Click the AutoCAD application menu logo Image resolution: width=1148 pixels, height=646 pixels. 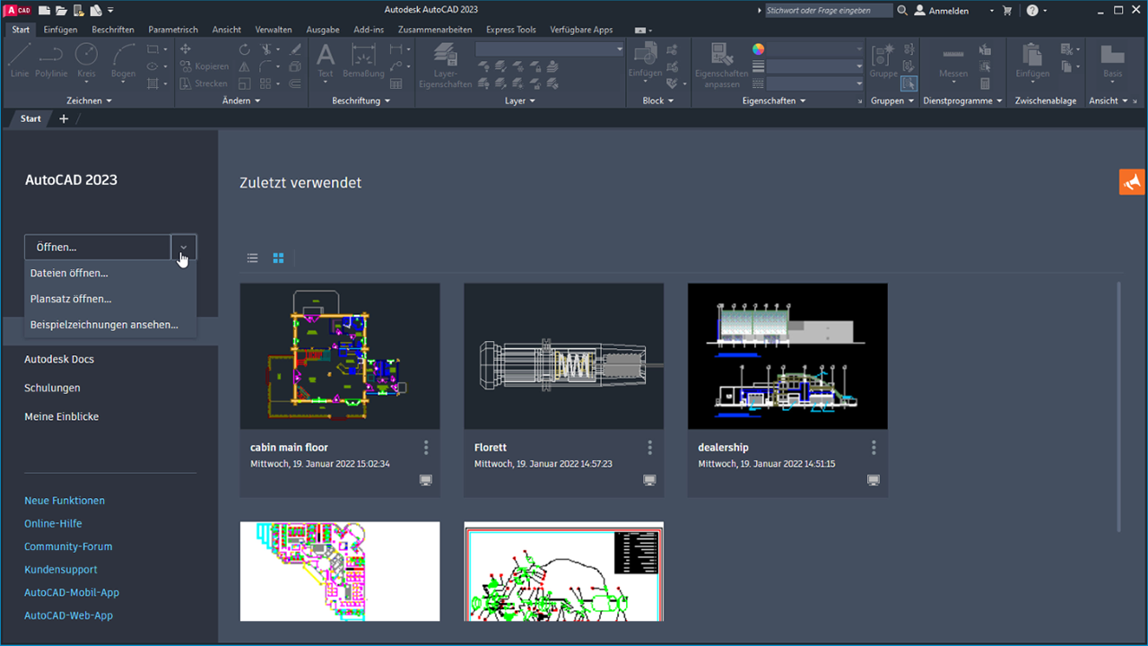tap(18, 11)
